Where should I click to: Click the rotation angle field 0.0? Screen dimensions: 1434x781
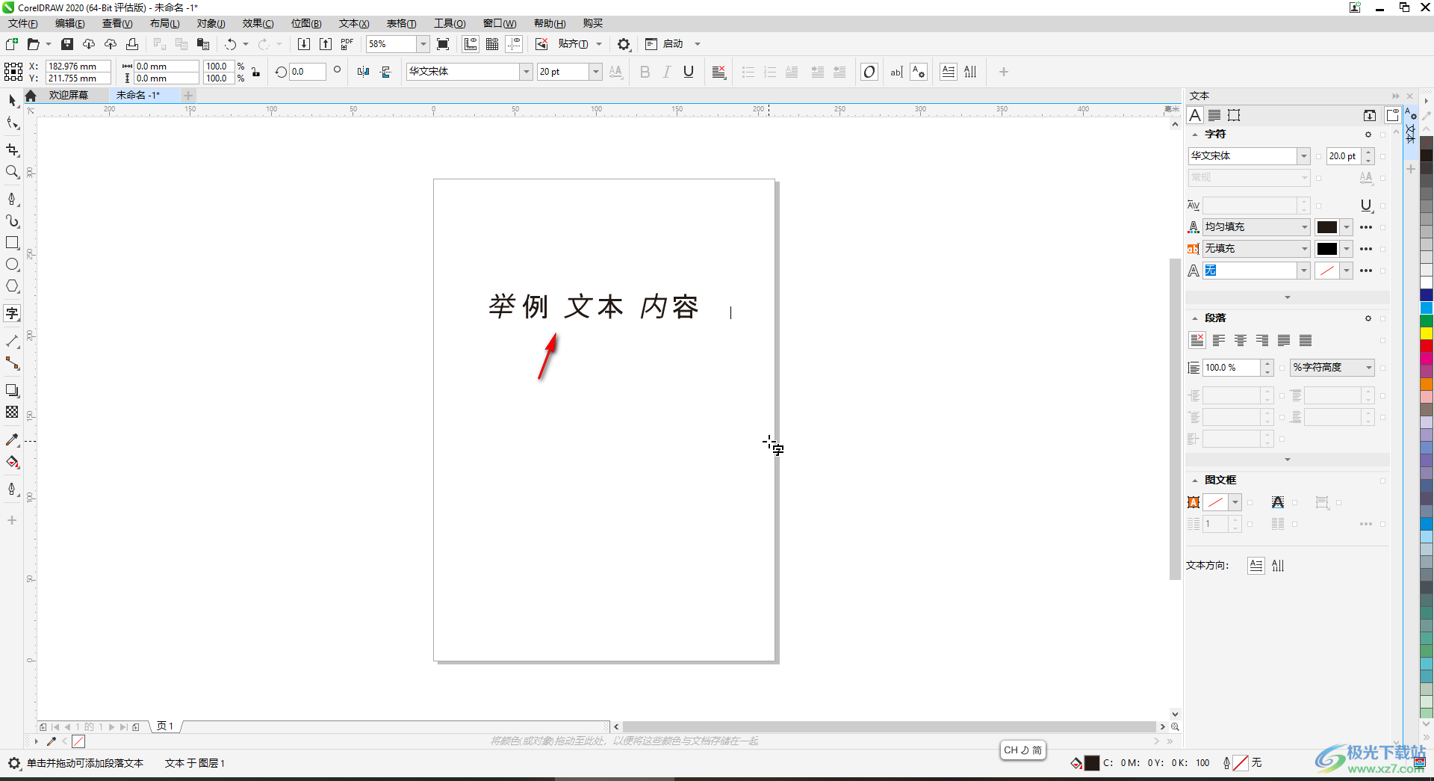click(x=308, y=72)
